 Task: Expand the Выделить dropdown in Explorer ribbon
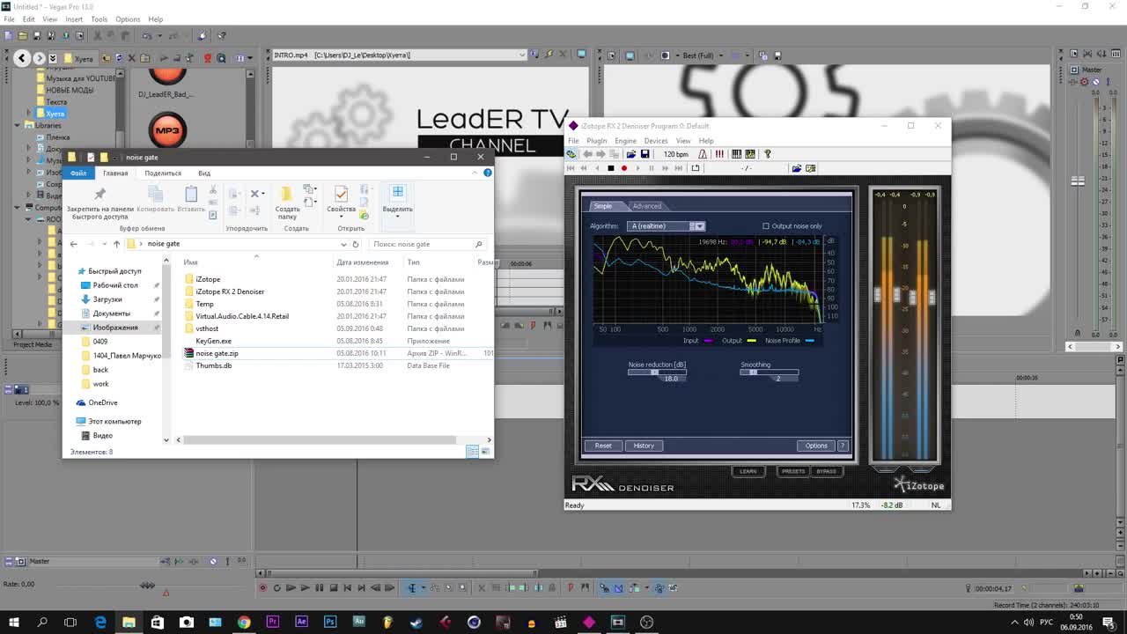[x=397, y=217]
